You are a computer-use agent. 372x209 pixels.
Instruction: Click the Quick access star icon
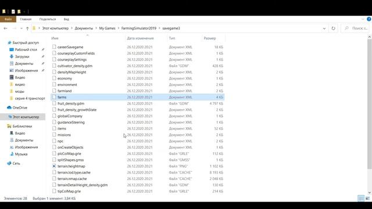click(9, 42)
